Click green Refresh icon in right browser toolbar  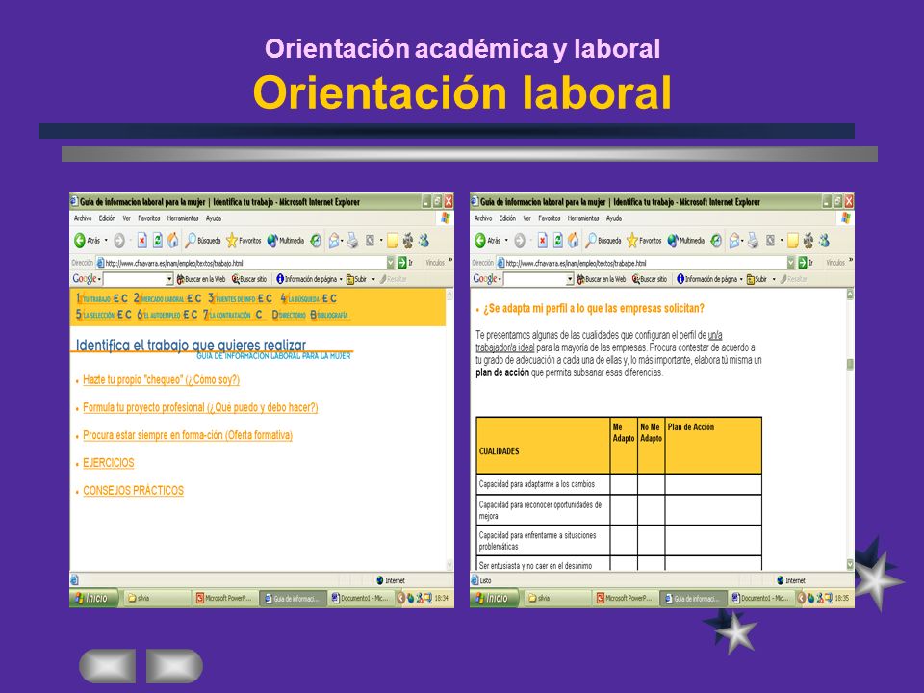click(557, 241)
